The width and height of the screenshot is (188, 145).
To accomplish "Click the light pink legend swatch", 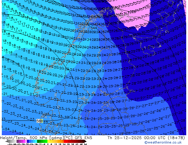I will [26, 141].
